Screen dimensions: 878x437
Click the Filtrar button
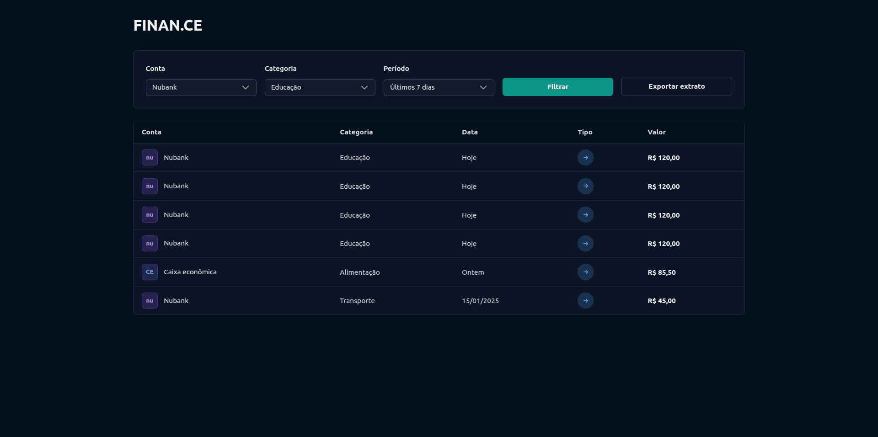click(x=558, y=87)
